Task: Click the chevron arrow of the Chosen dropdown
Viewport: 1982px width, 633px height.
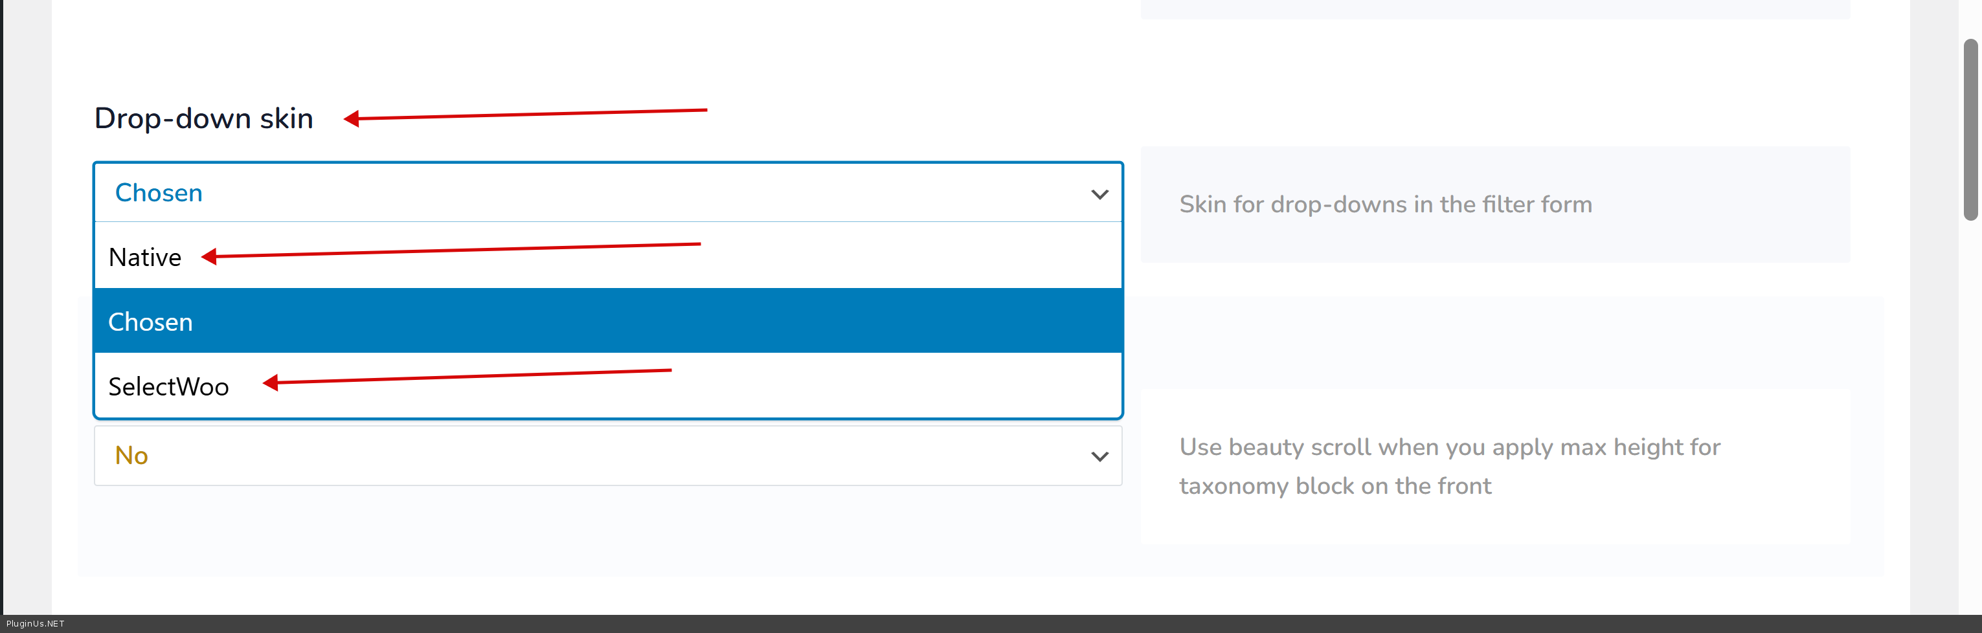Action: pyautogui.click(x=1099, y=195)
